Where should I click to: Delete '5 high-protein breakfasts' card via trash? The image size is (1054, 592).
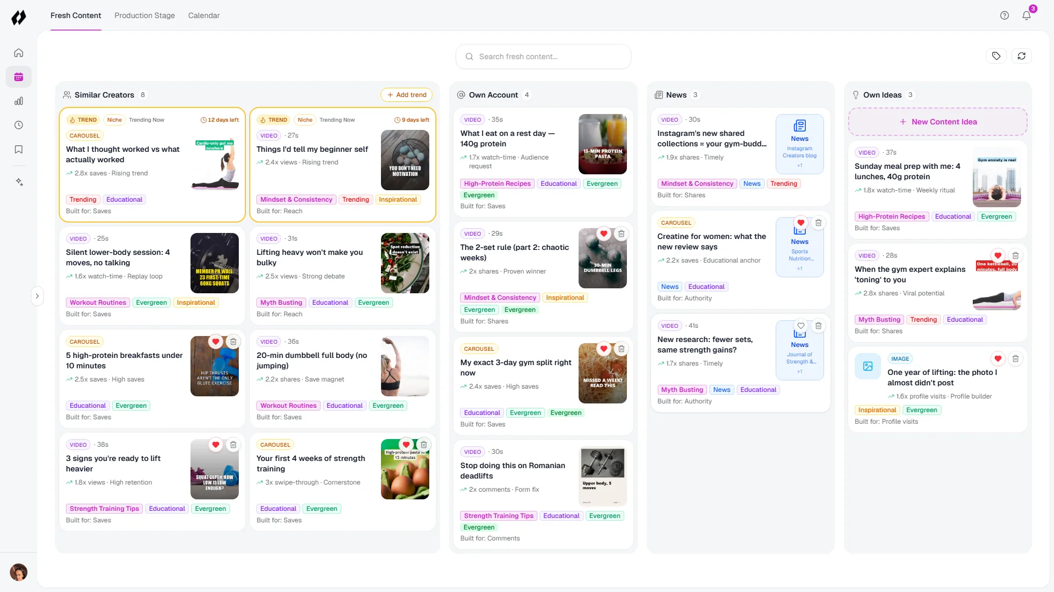233,341
